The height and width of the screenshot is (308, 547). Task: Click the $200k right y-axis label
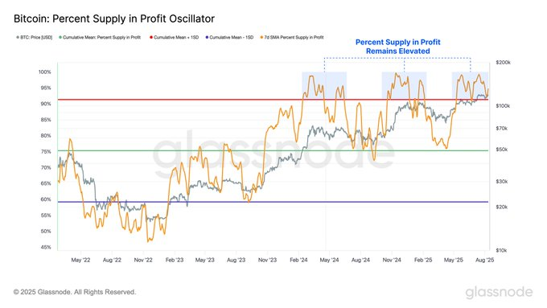(503, 63)
